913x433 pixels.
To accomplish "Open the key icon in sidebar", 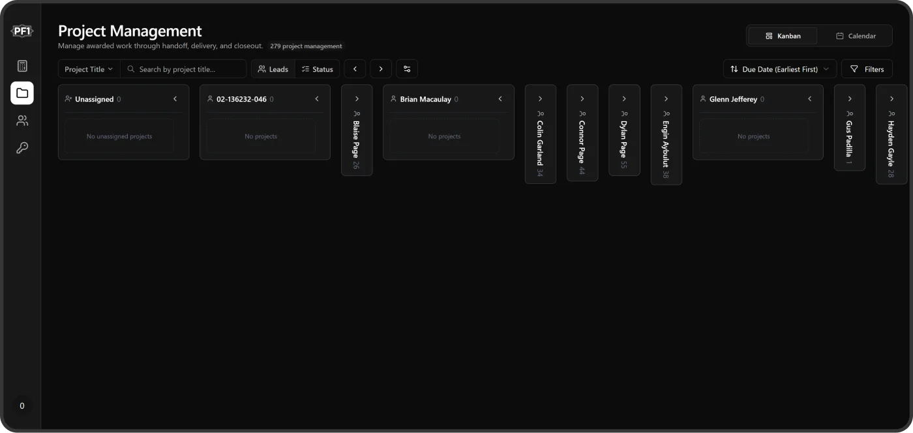I will point(22,148).
